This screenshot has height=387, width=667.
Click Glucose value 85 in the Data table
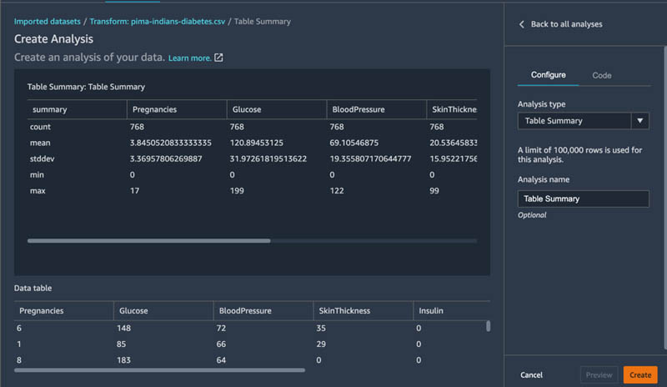(121, 344)
